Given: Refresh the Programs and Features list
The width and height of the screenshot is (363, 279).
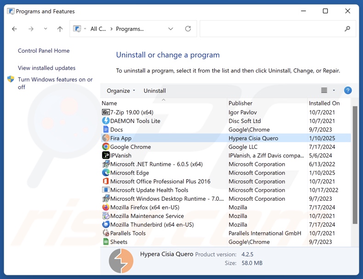Looking at the screenshot, I should pyautogui.click(x=188, y=28).
